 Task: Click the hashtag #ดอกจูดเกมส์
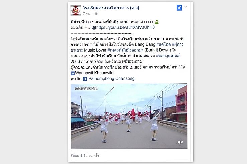click(x=168, y=56)
